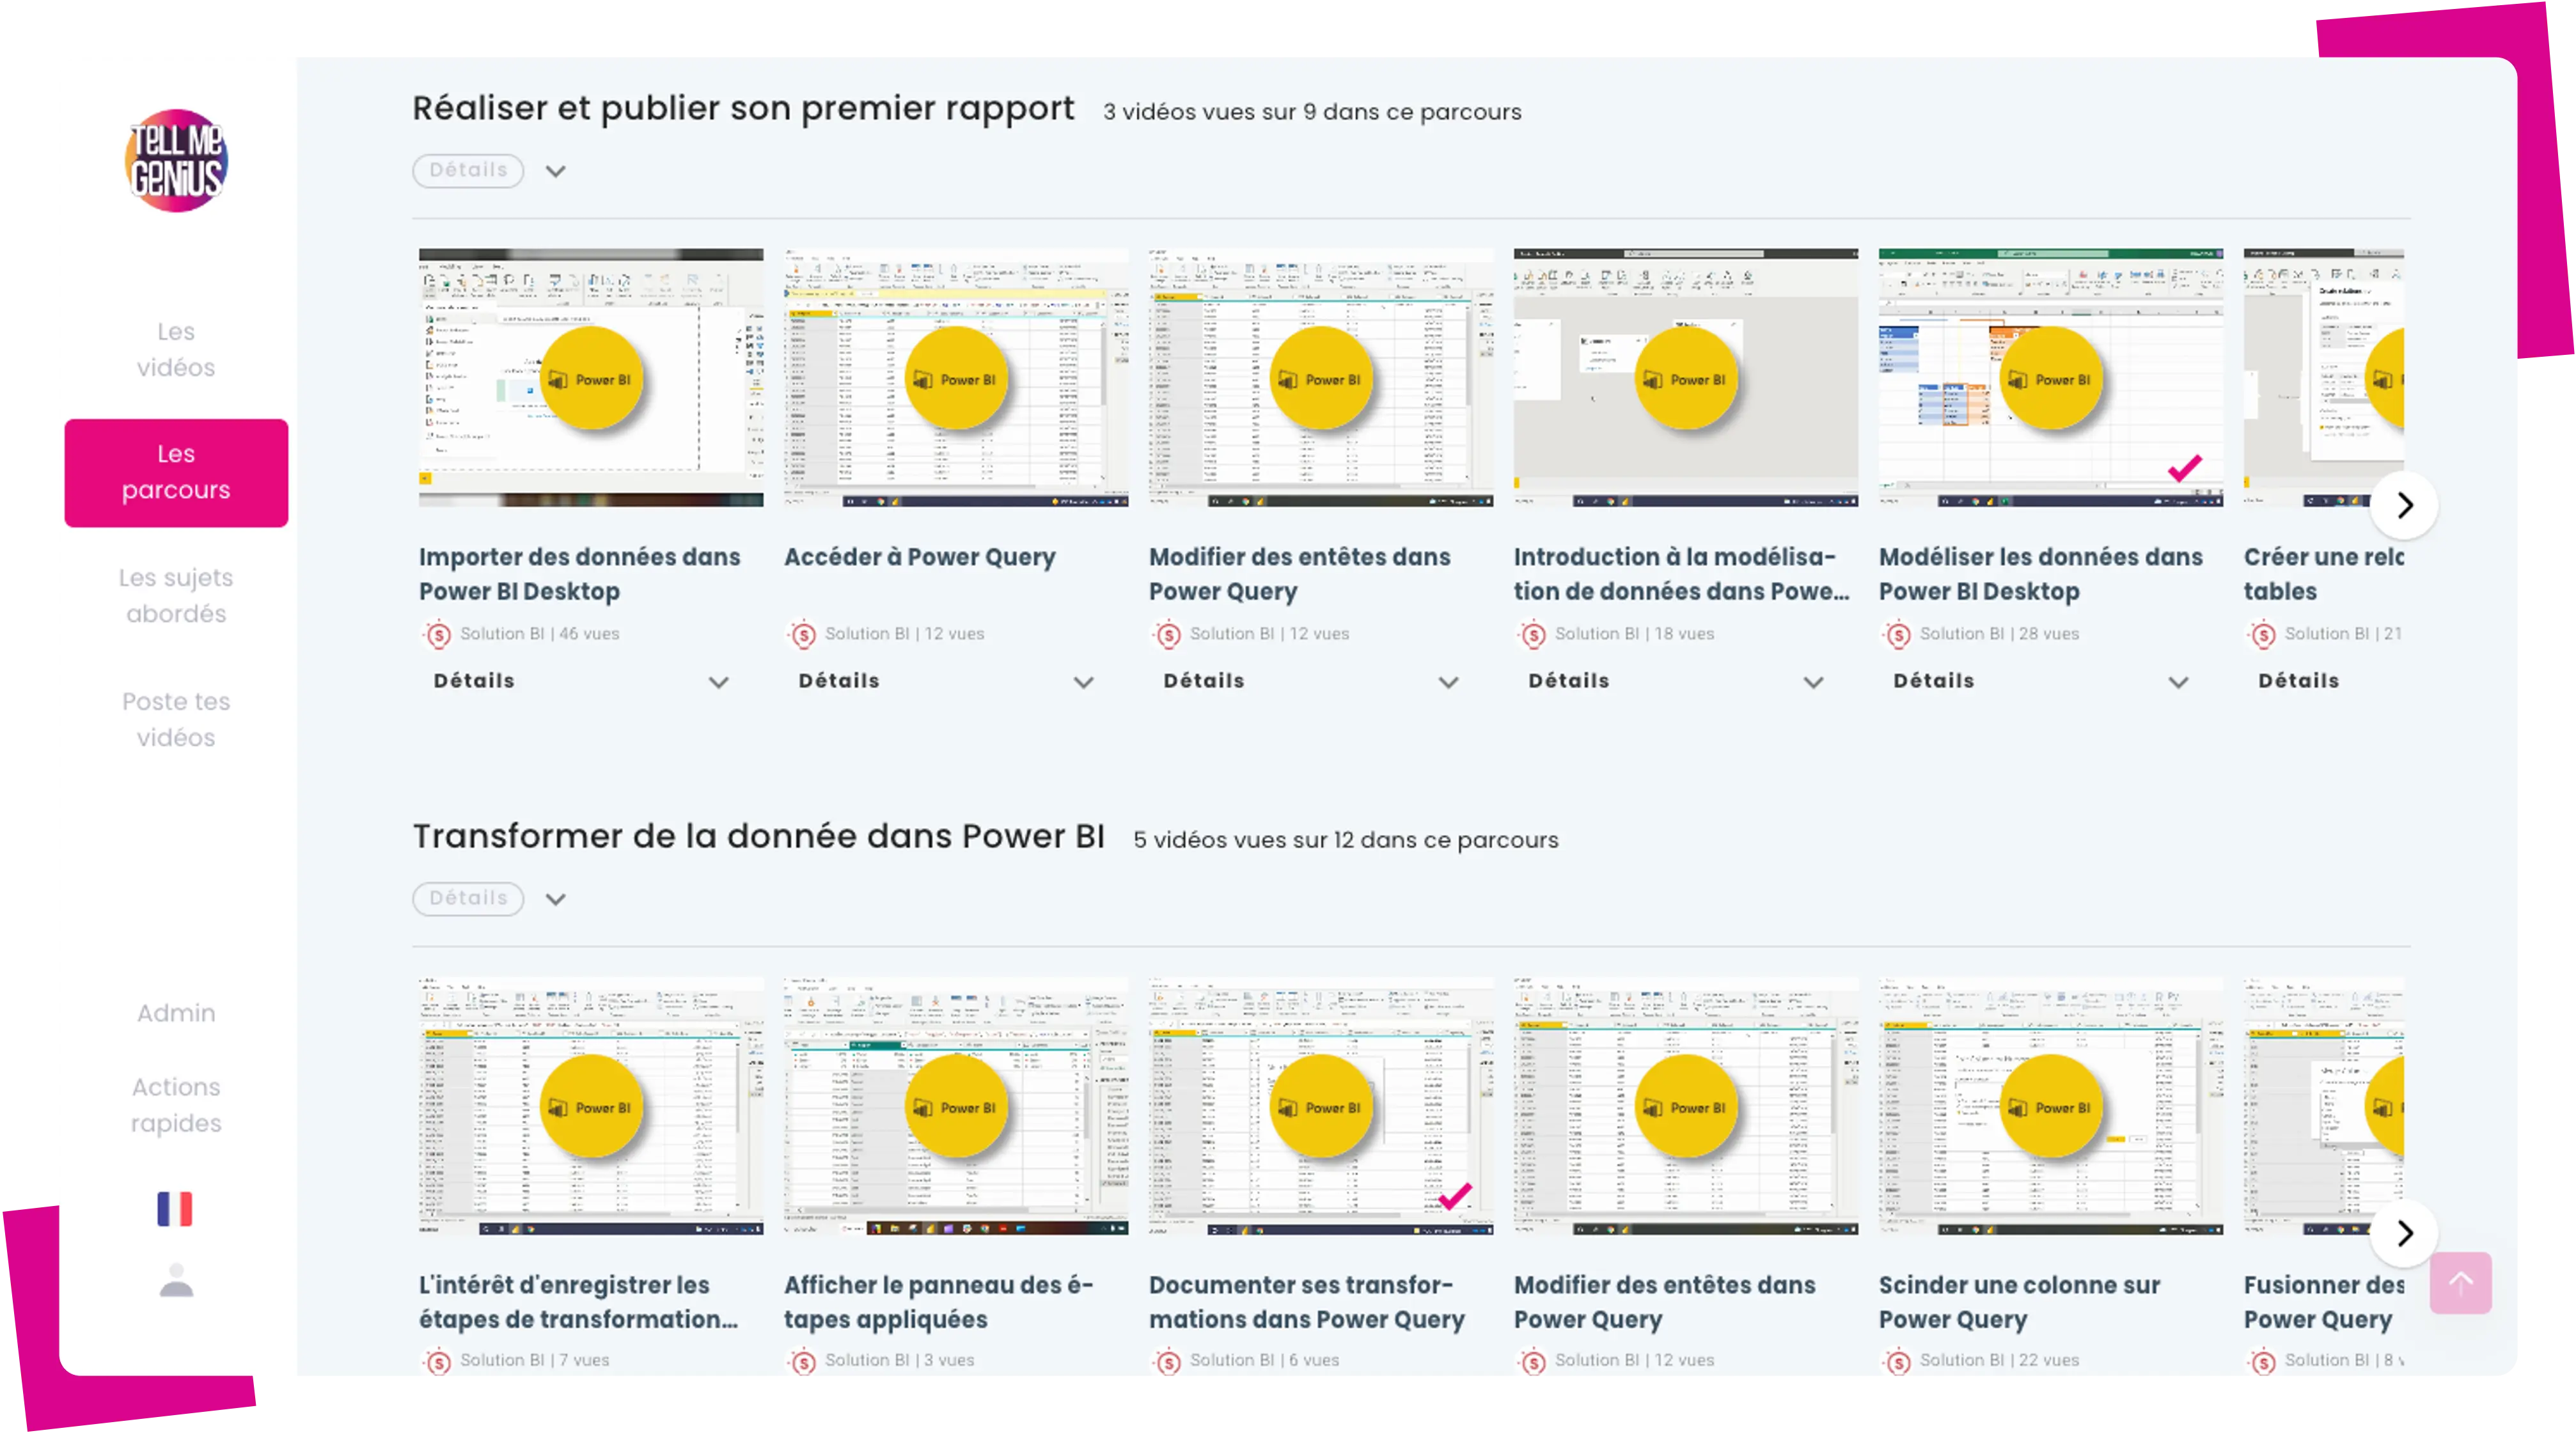Open Introduction à la modélisation title link

(x=1682, y=574)
